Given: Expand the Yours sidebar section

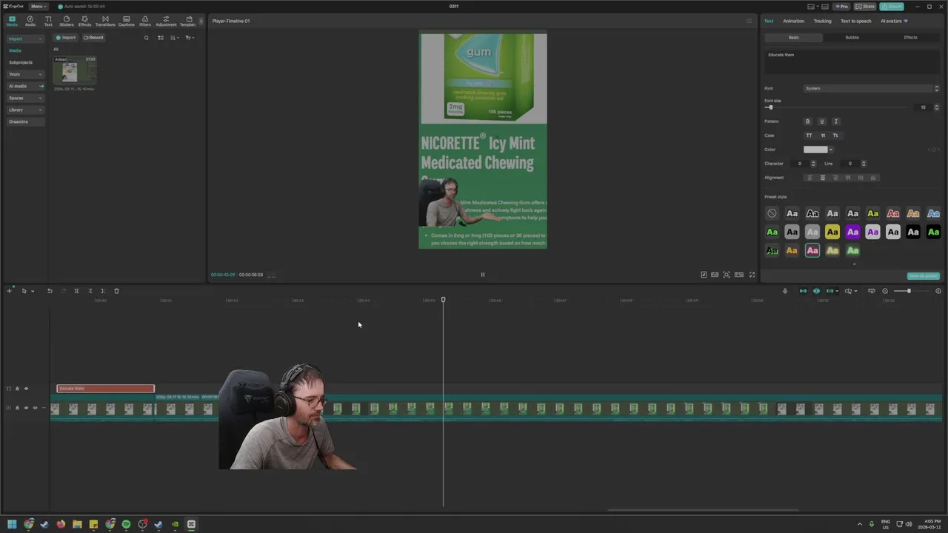Looking at the screenshot, I should point(25,74).
